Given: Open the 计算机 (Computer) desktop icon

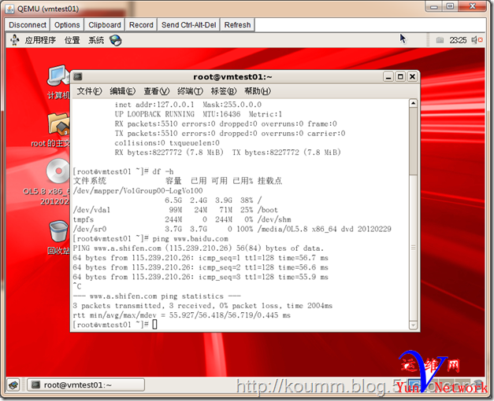Looking at the screenshot, I should 58,82.
